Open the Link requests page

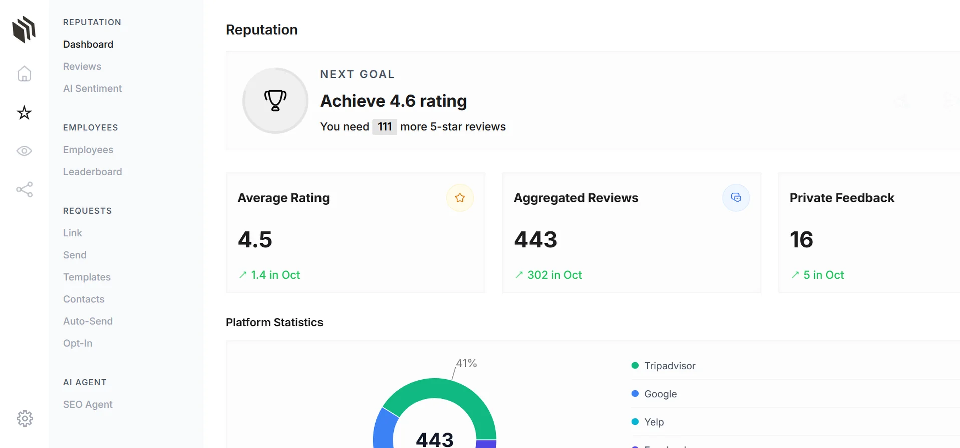coord(73,233)
